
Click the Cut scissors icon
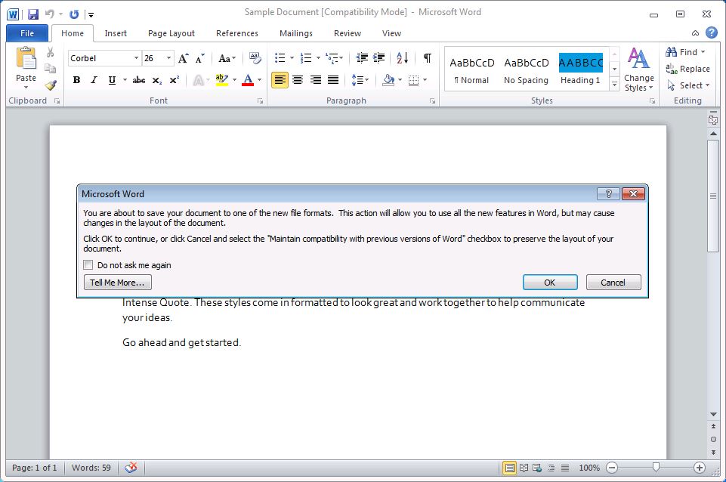(x=51, y=52)
